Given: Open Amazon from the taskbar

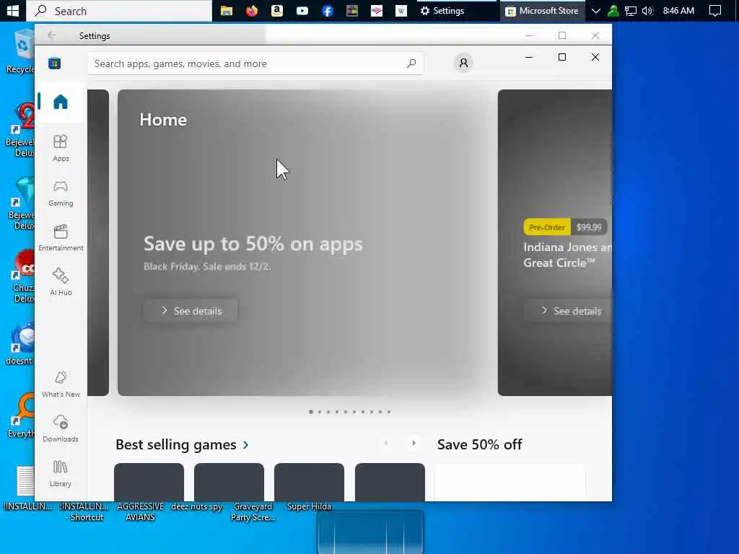Looking at the screenshot, I should pos(277,10).
